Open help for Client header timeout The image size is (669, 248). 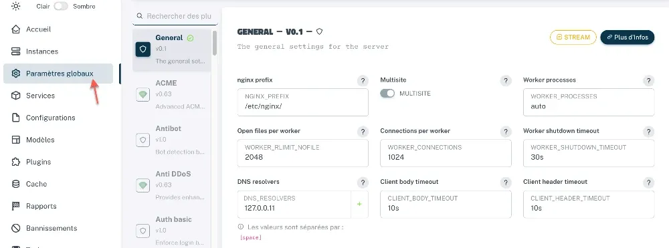[x=648, y=182]
